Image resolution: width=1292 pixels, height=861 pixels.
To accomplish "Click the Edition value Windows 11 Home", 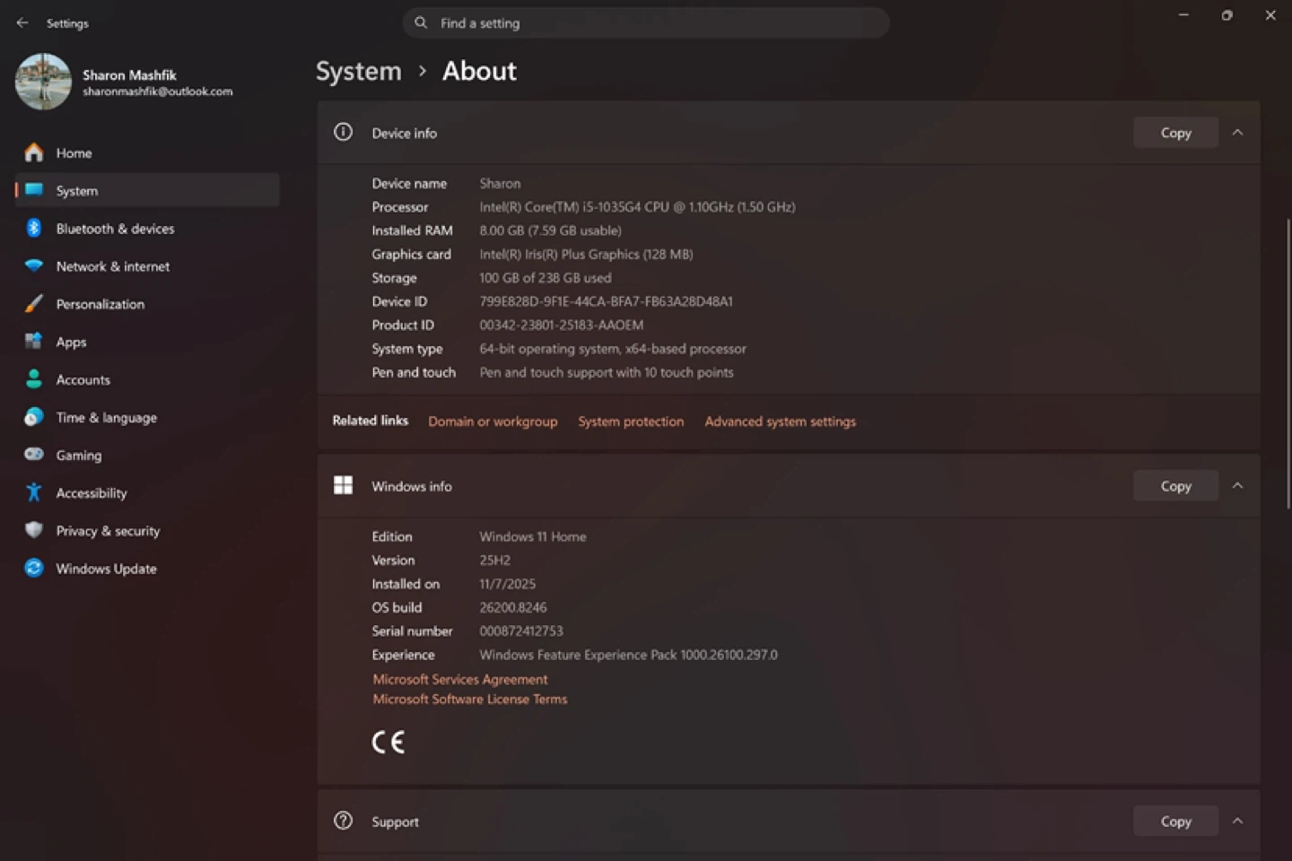I will [533, 537].
